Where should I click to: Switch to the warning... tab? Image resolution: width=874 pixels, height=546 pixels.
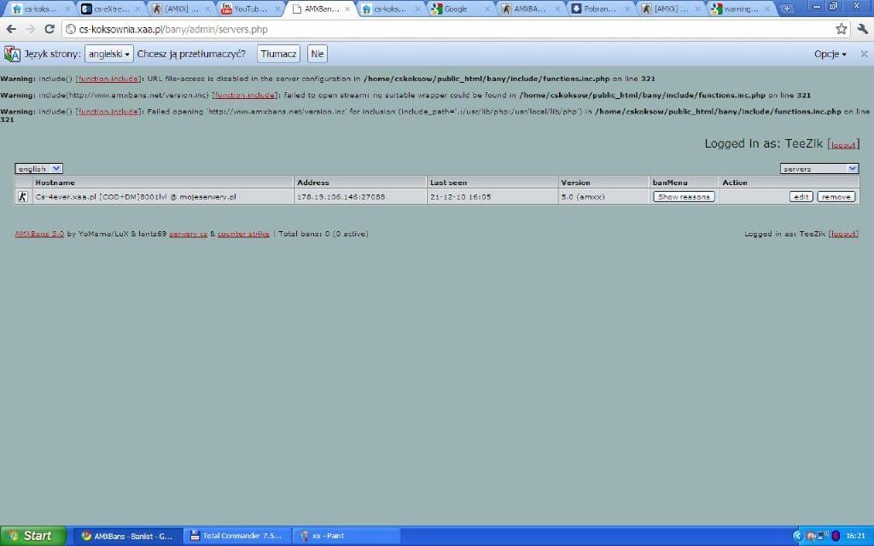(740, 9)
